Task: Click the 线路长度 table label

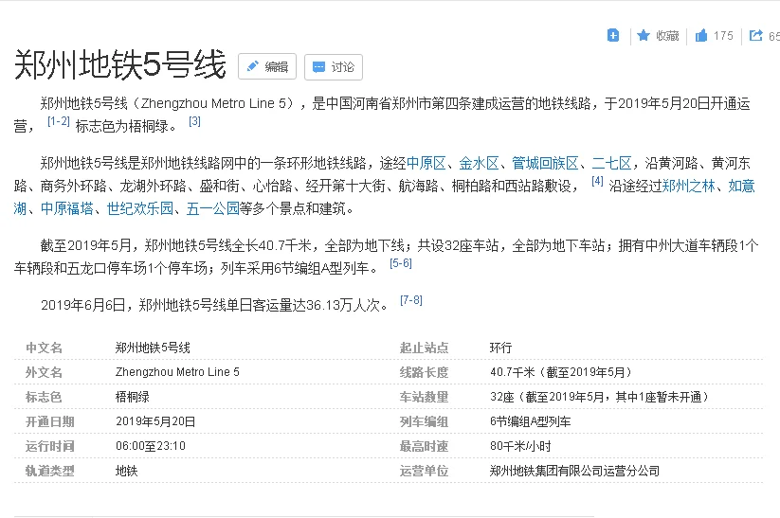Action: coord(424,372)
